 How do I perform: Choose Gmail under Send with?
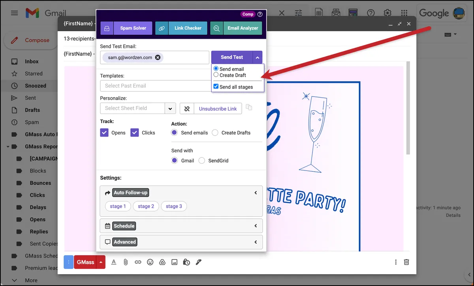pos(174,161)
